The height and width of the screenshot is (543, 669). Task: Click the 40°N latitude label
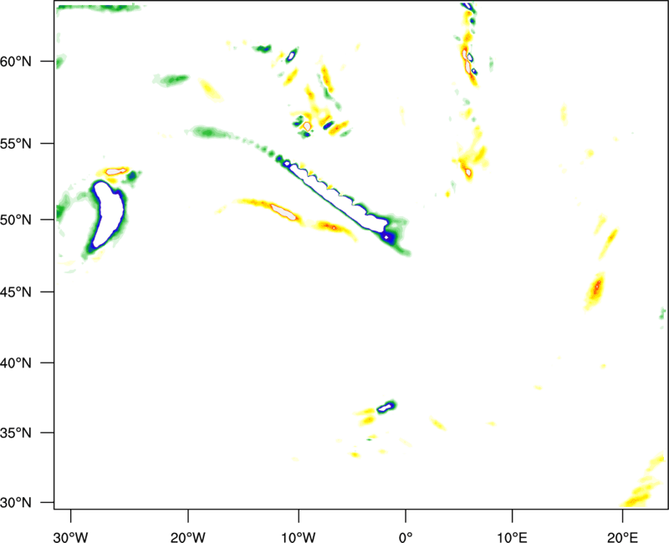(16, 363)
